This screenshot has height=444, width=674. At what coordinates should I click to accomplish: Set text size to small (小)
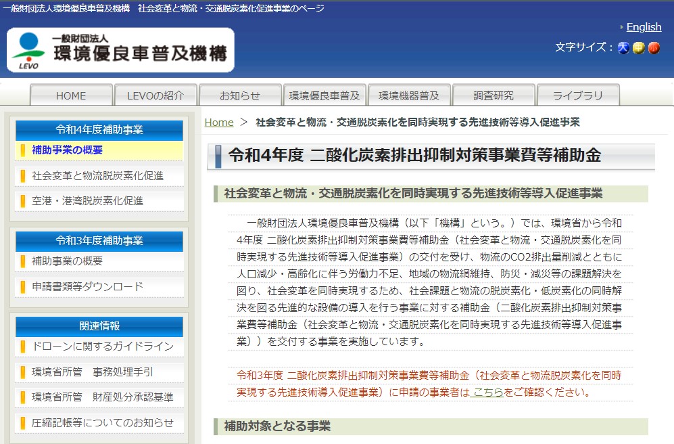(x=654, y=48)
